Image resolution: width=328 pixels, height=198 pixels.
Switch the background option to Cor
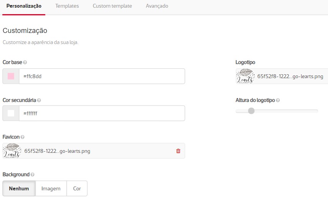click(x=77, y=188)
